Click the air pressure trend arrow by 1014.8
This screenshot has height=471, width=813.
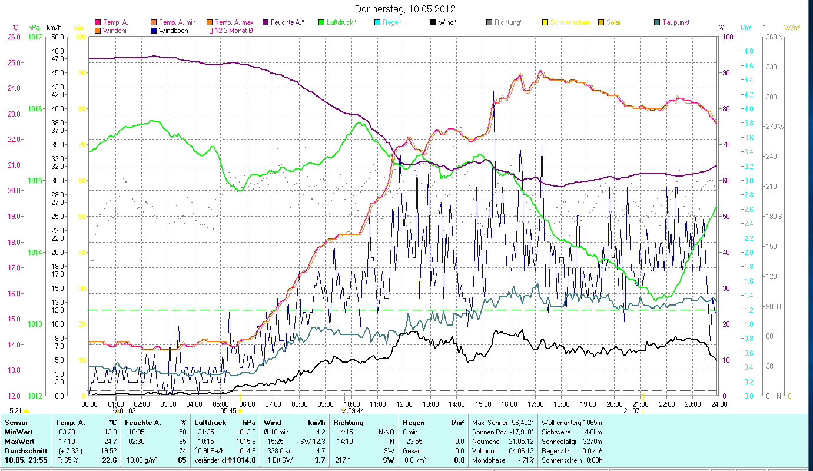tap(229, 460)
